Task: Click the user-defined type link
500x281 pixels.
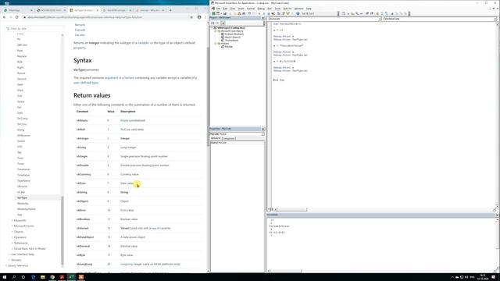Action: 86,83
